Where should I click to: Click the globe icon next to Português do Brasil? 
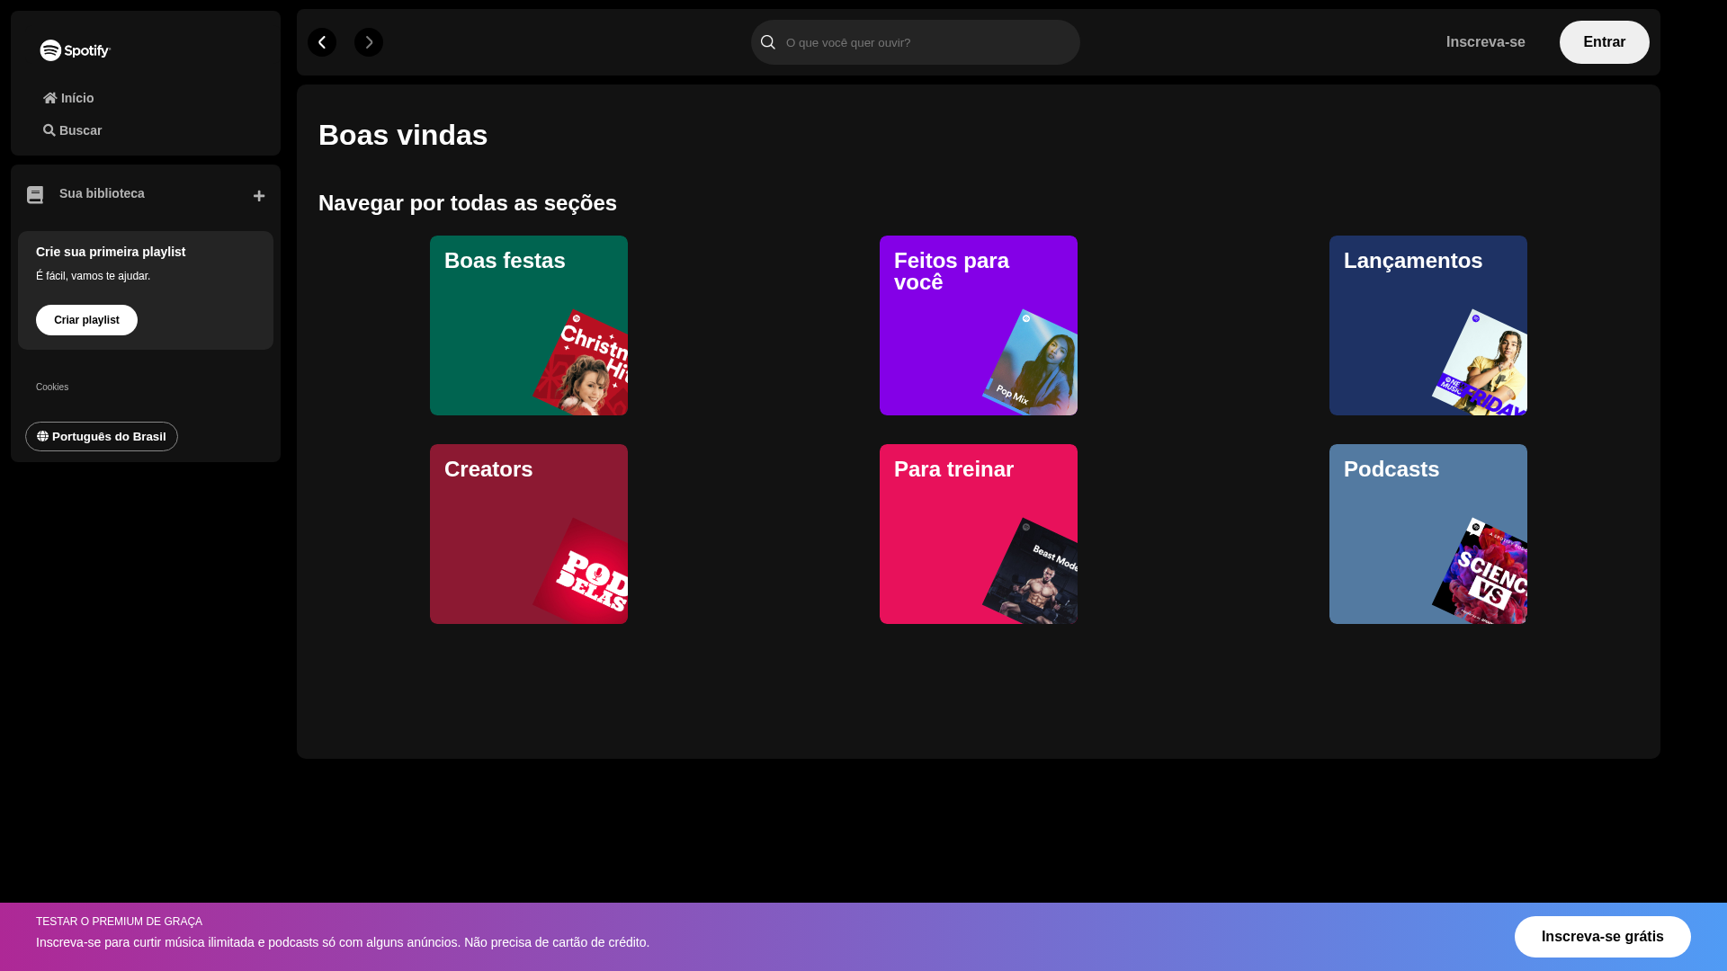click(x=42, y=436)
